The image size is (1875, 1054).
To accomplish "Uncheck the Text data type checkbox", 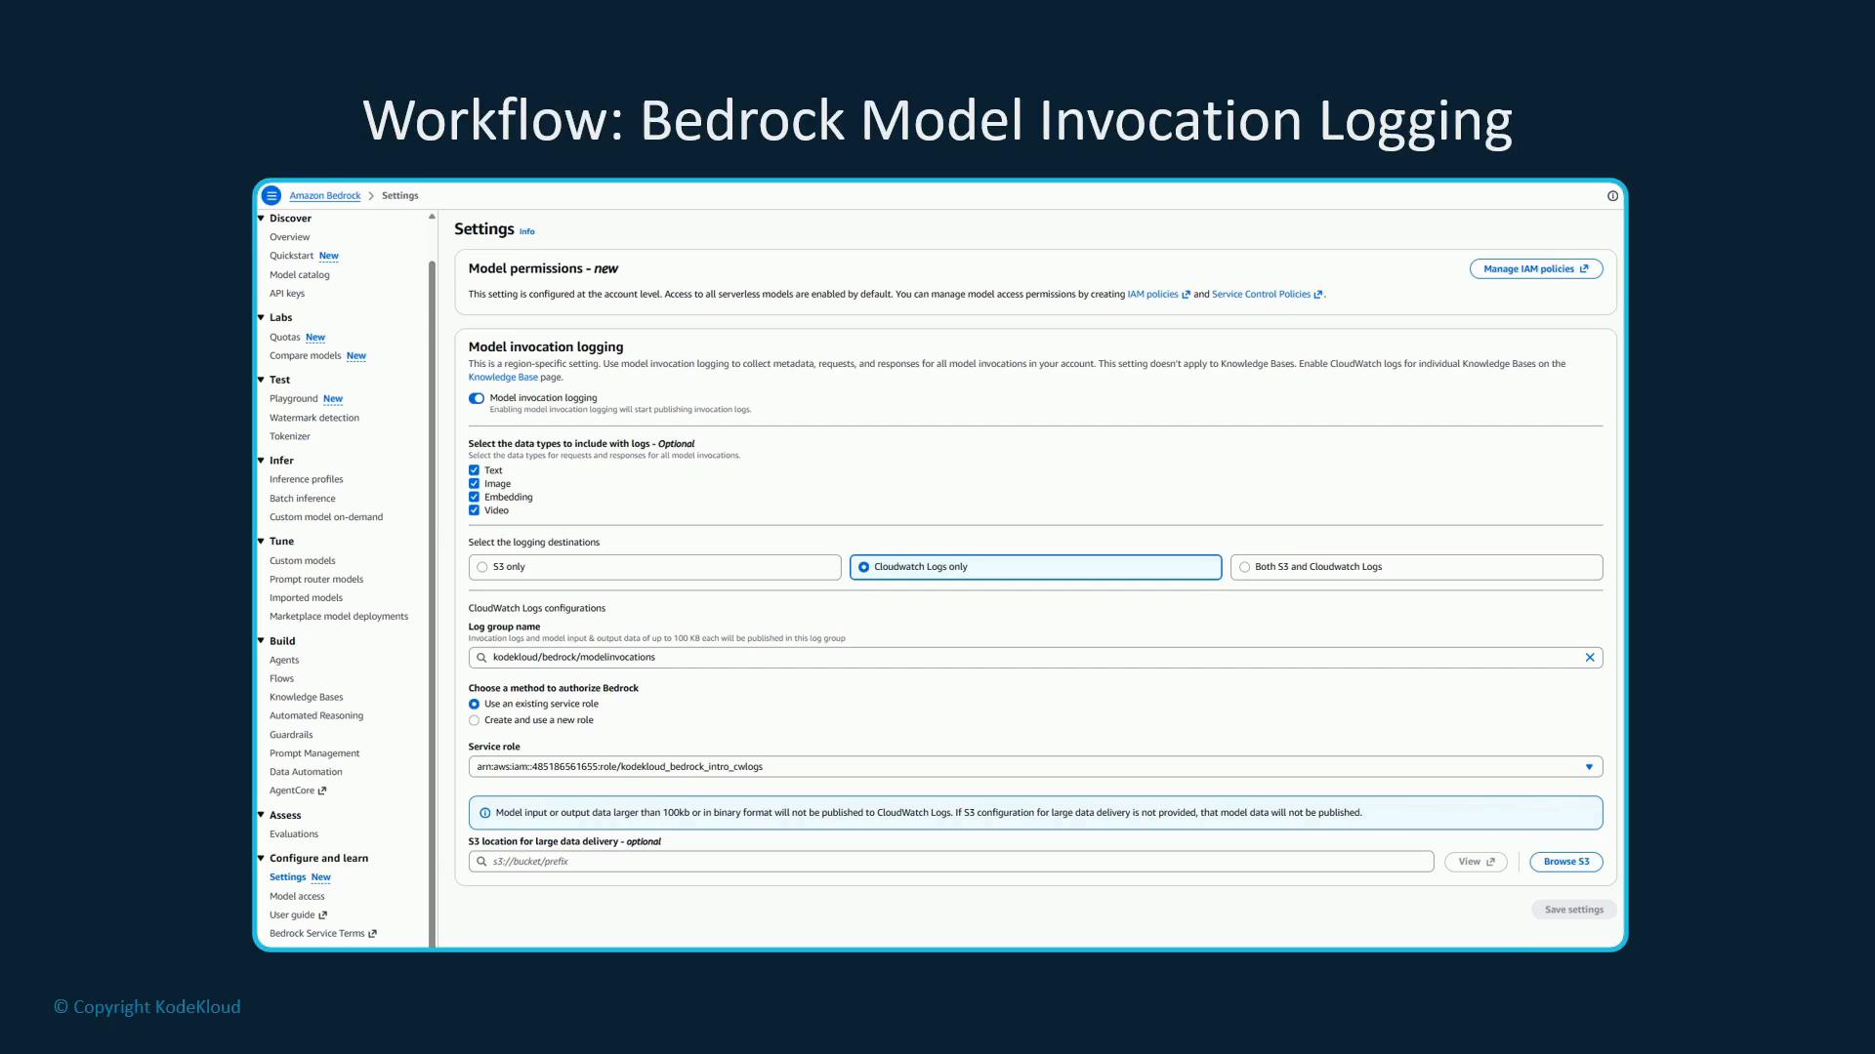I will (x=474, y=470).
